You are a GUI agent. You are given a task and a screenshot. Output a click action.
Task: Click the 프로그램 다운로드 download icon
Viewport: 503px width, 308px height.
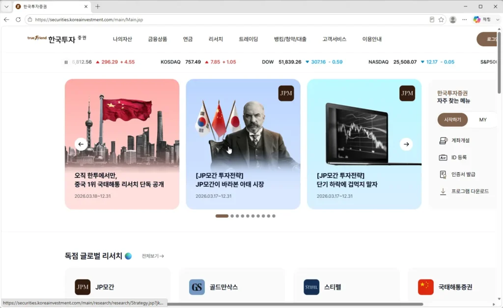pos(443,191)
